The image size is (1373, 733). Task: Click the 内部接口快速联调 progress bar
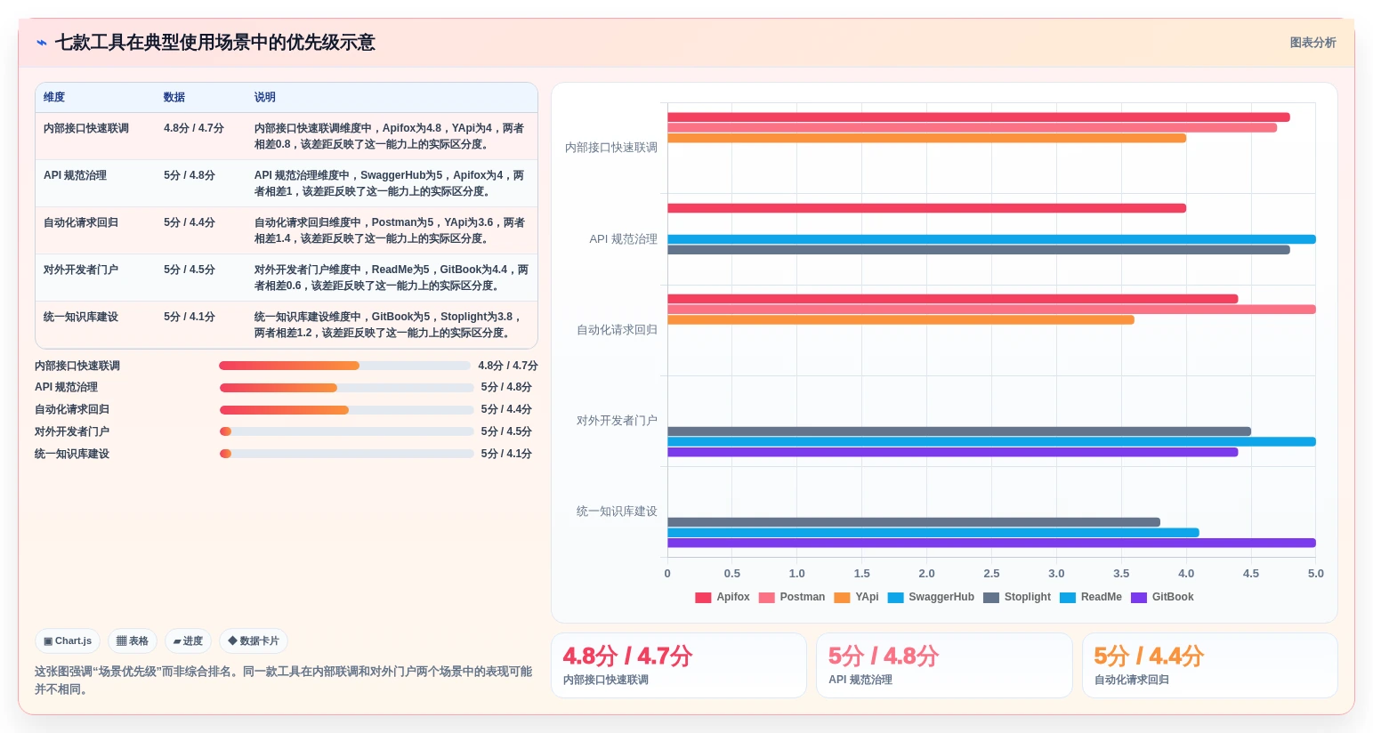coord(344,366)
